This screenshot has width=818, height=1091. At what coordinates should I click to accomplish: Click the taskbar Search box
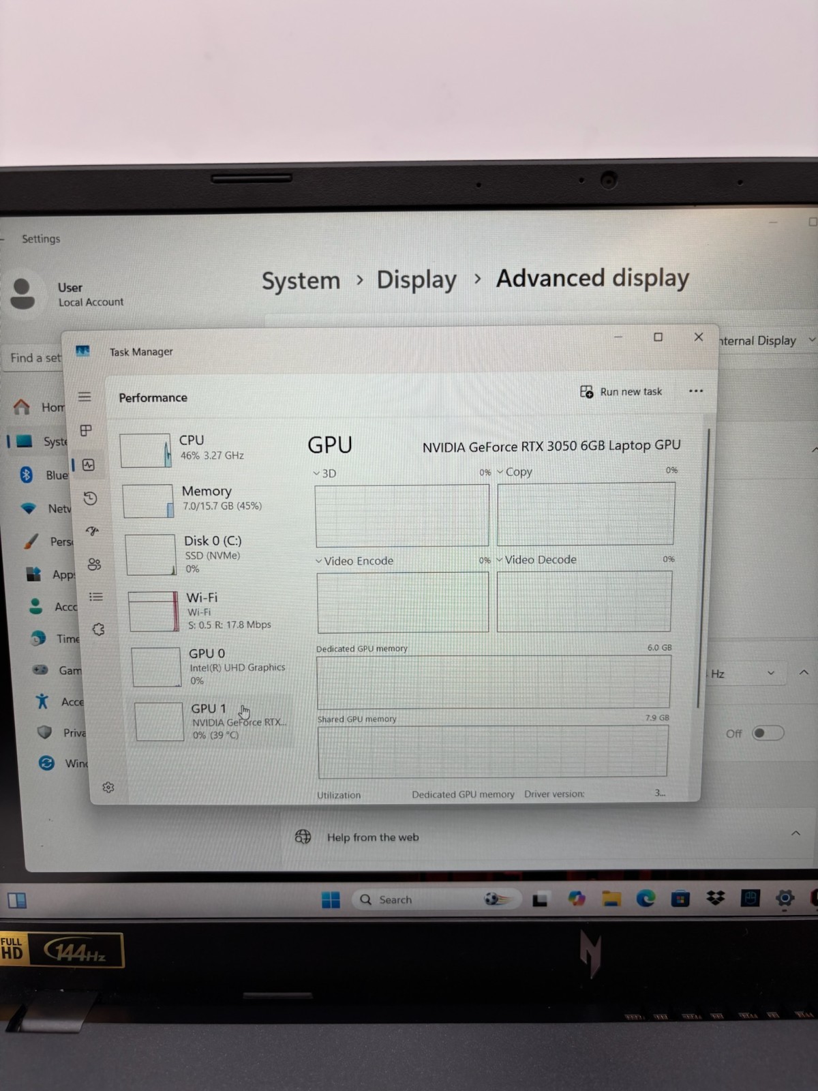tap(436, 899)
